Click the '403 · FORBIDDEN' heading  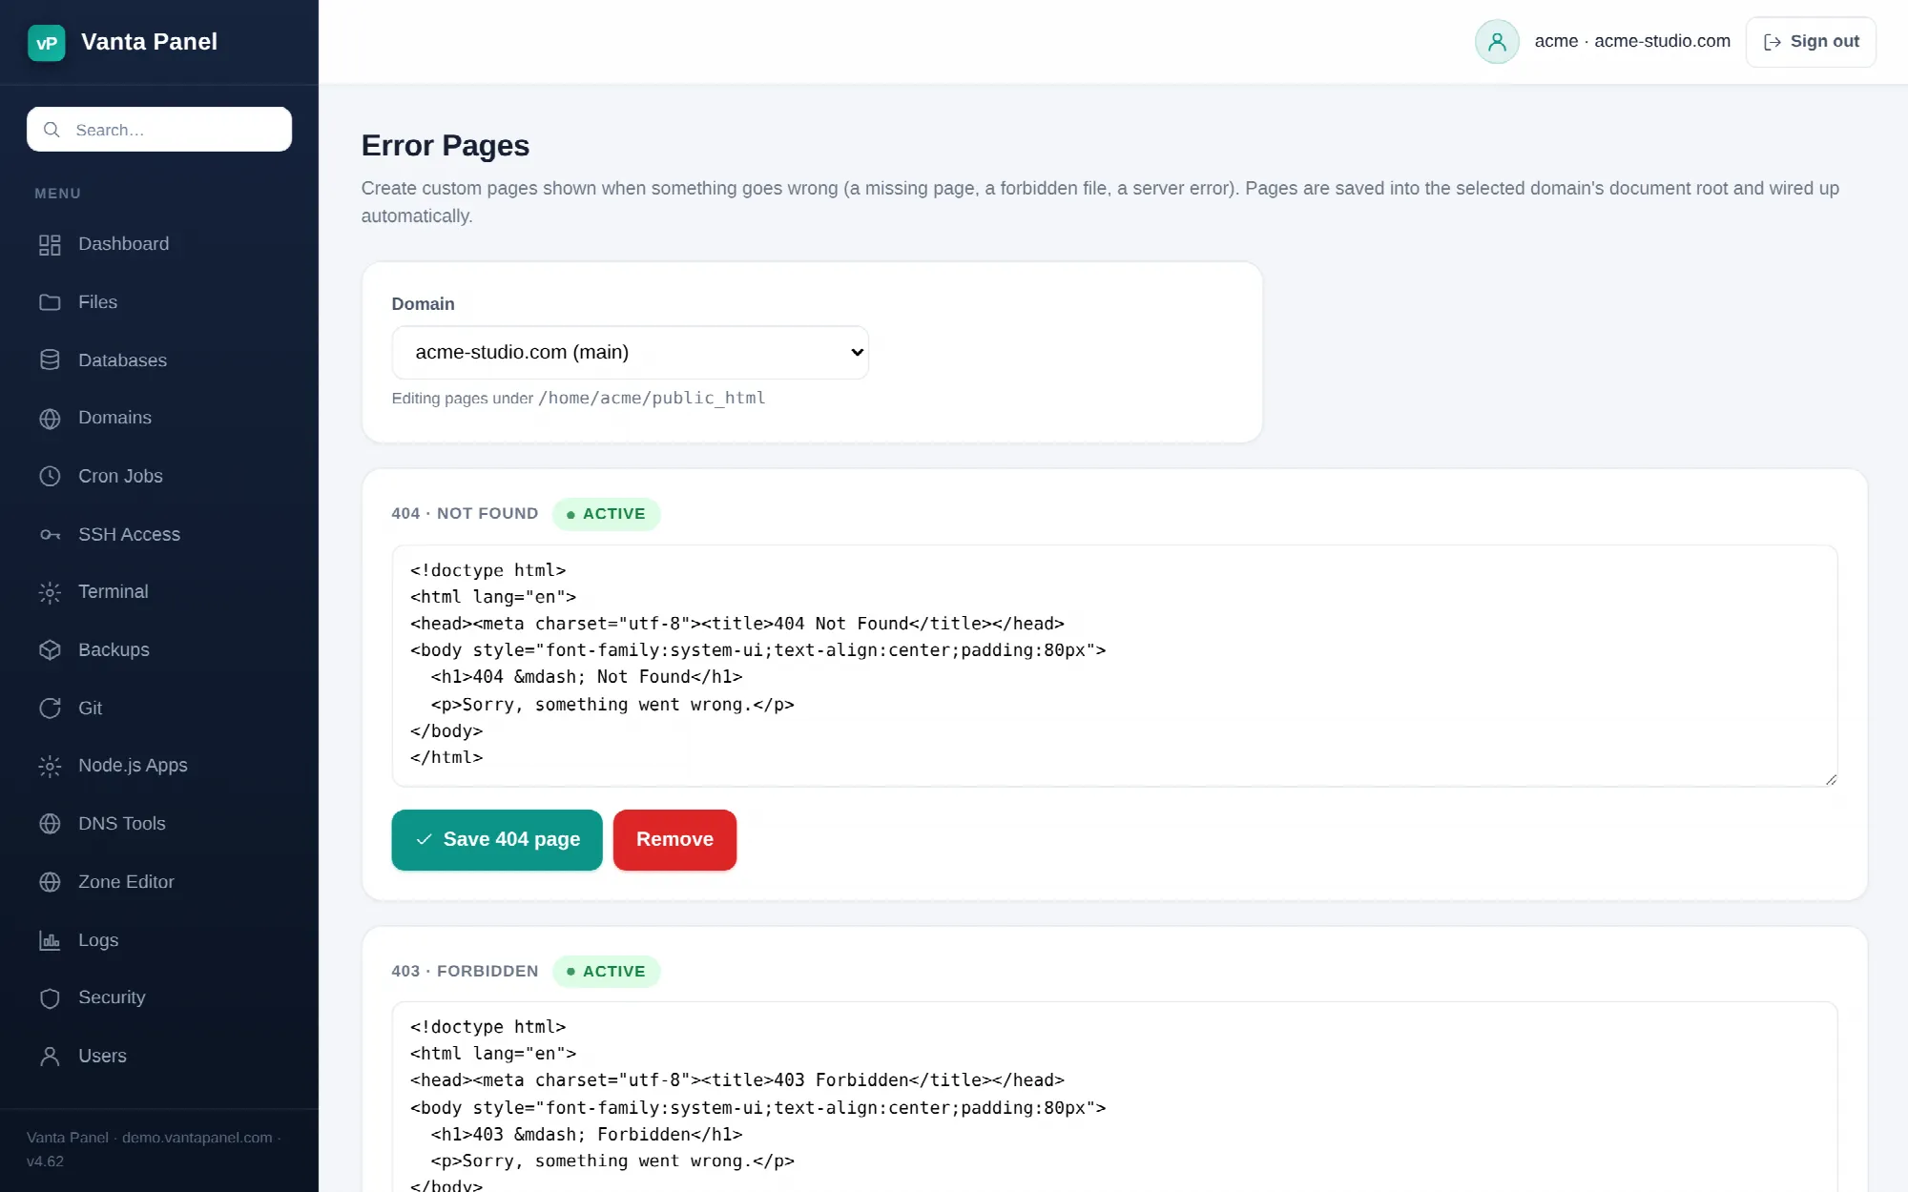465,971
